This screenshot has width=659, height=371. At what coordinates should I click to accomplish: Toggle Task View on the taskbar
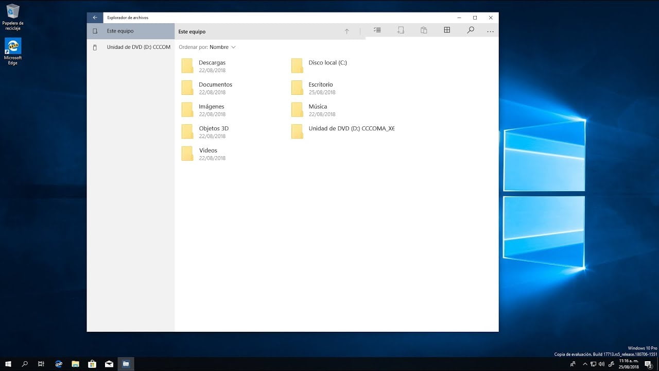pyautogui.click(x=41, y=364)
